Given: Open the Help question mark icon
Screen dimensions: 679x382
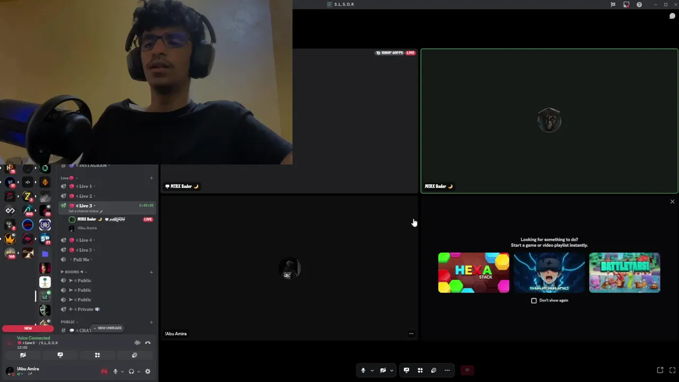Looking at the screenshot, I should click(x=639, y=4).
